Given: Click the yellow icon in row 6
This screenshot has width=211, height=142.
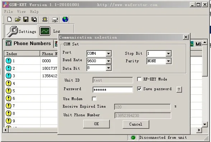Looking at the screenshot, I should 9,98.
